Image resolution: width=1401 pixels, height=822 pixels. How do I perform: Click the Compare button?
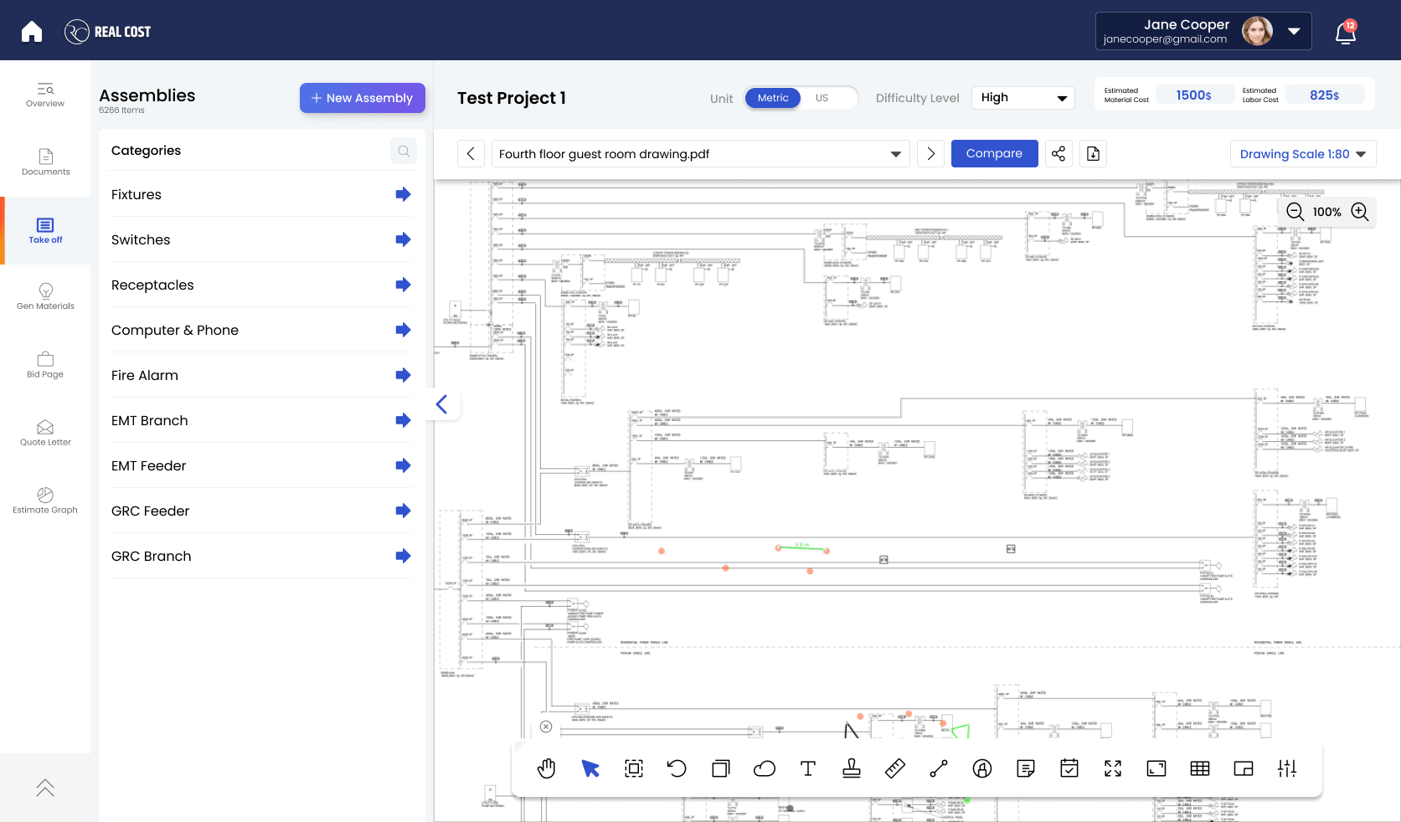994,153
